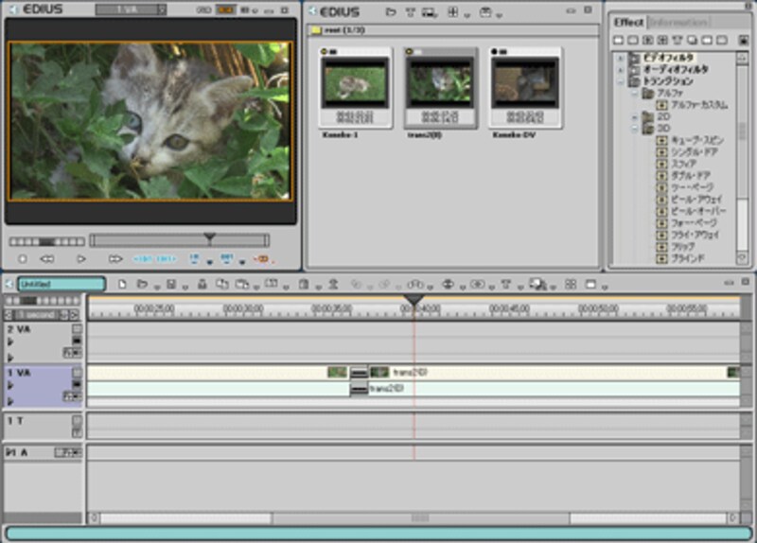
Task: Expand the ビデオフィルタ folder in effects tree
Action: point(621,59)
